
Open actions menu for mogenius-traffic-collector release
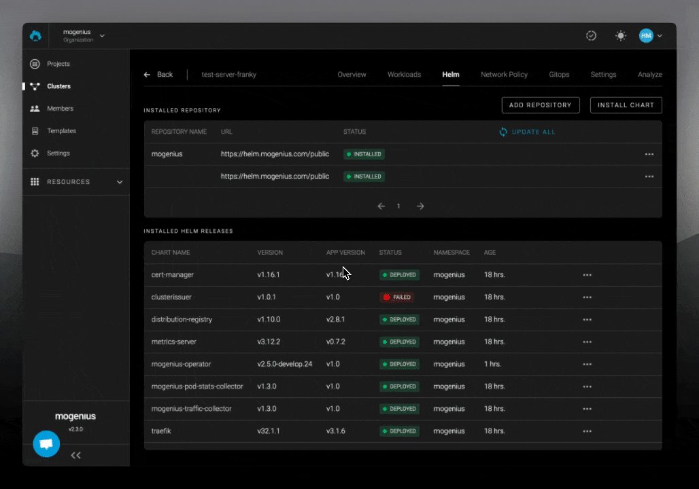click(587, 408)
